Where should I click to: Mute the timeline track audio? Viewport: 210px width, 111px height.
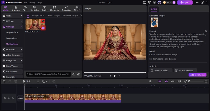[x=13, y=98]
